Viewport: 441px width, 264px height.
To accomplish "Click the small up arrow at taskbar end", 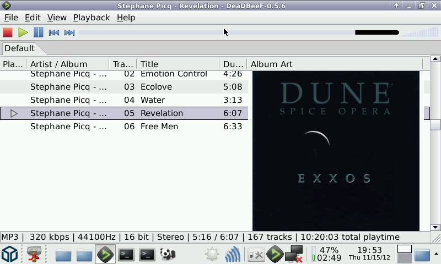I will [x=436, y=254].
